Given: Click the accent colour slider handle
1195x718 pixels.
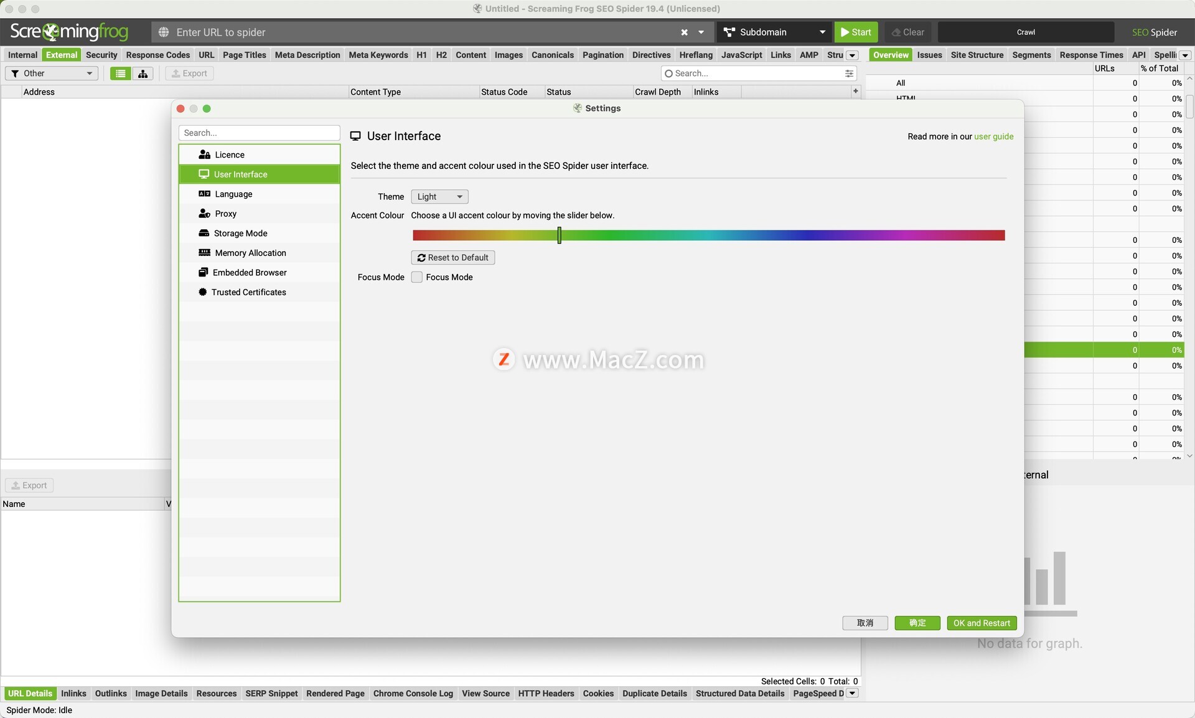Looking at the screenshot, I should (x=560, y=235).
